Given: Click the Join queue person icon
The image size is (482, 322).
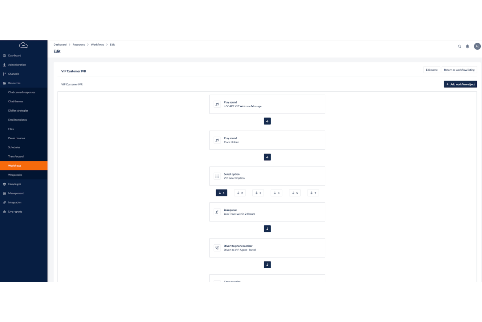Looking at the screenshot, I should point(217,212).
